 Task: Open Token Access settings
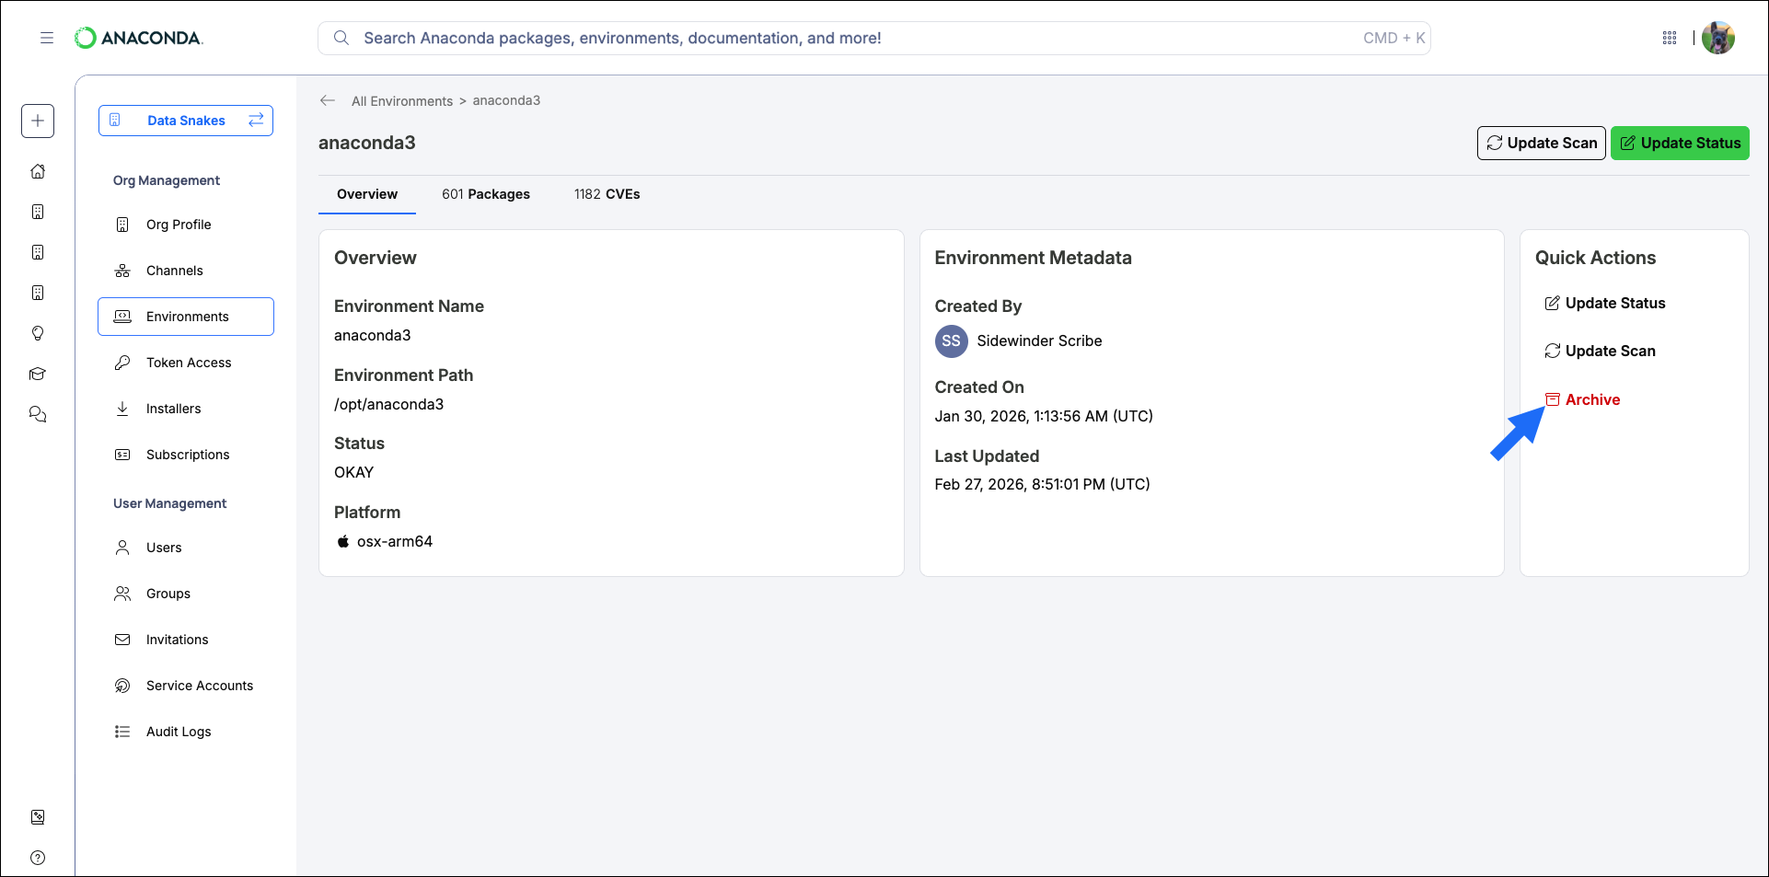coord(186,363)
